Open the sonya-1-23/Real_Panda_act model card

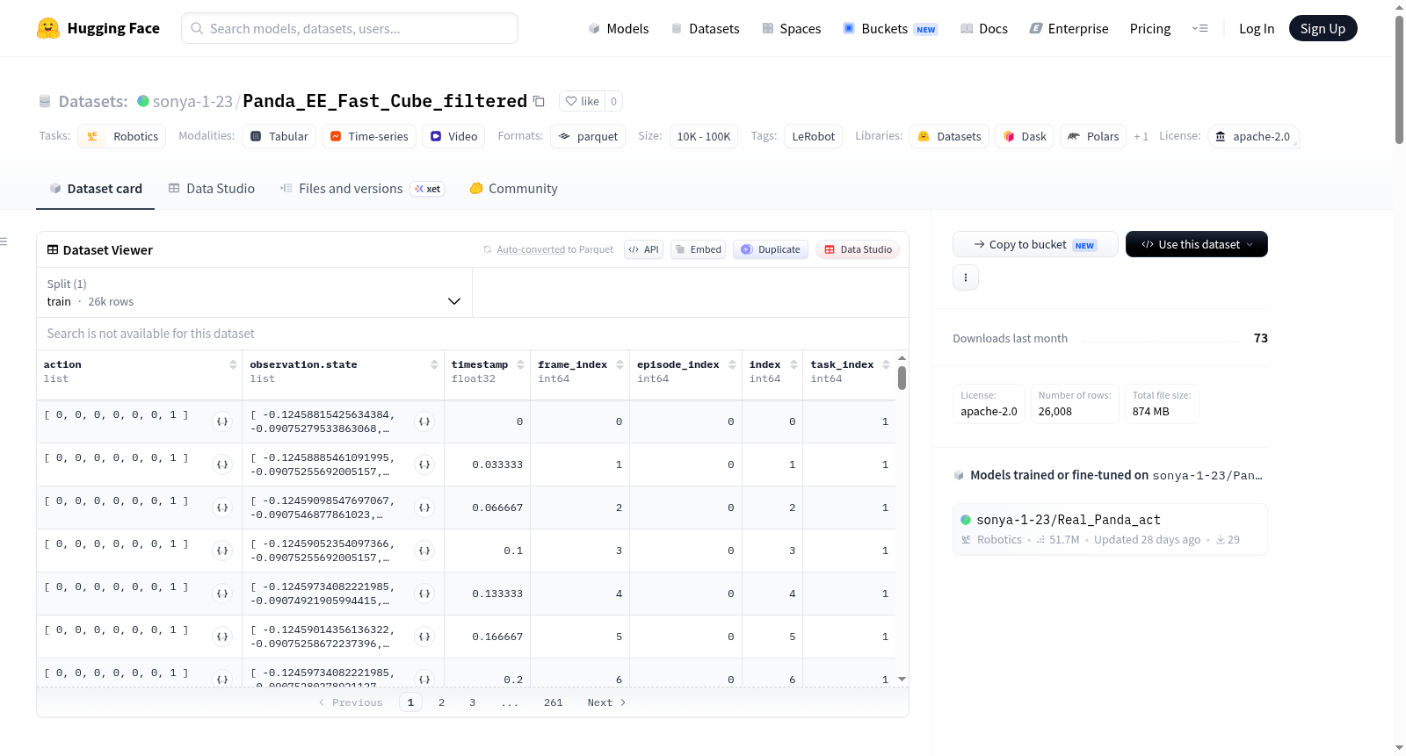click(x=1110, y=529)
